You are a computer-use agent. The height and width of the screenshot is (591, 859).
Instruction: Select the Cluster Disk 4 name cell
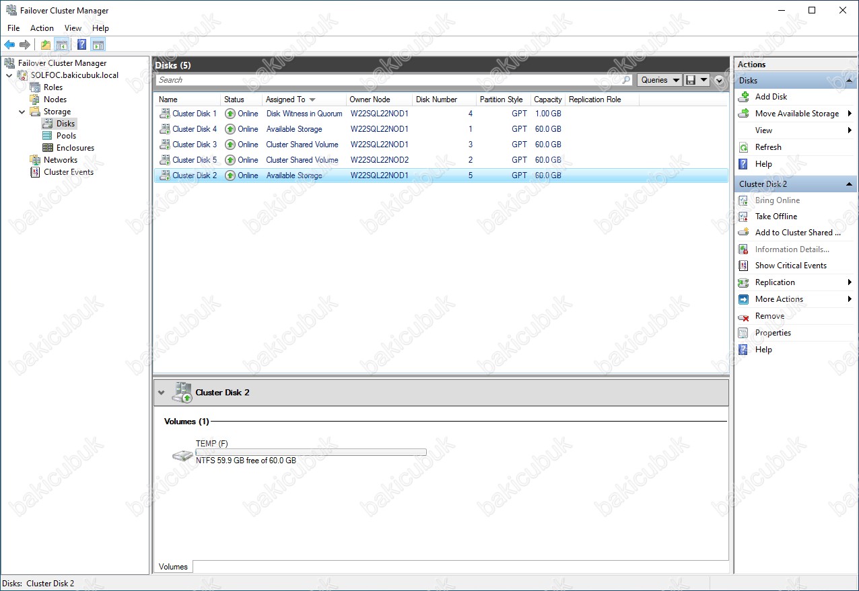coord(195,129)
